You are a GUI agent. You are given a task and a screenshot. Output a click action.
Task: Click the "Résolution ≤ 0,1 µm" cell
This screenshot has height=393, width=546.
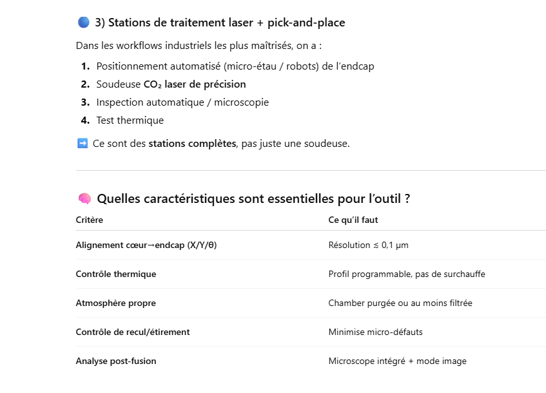pos(368,245)
